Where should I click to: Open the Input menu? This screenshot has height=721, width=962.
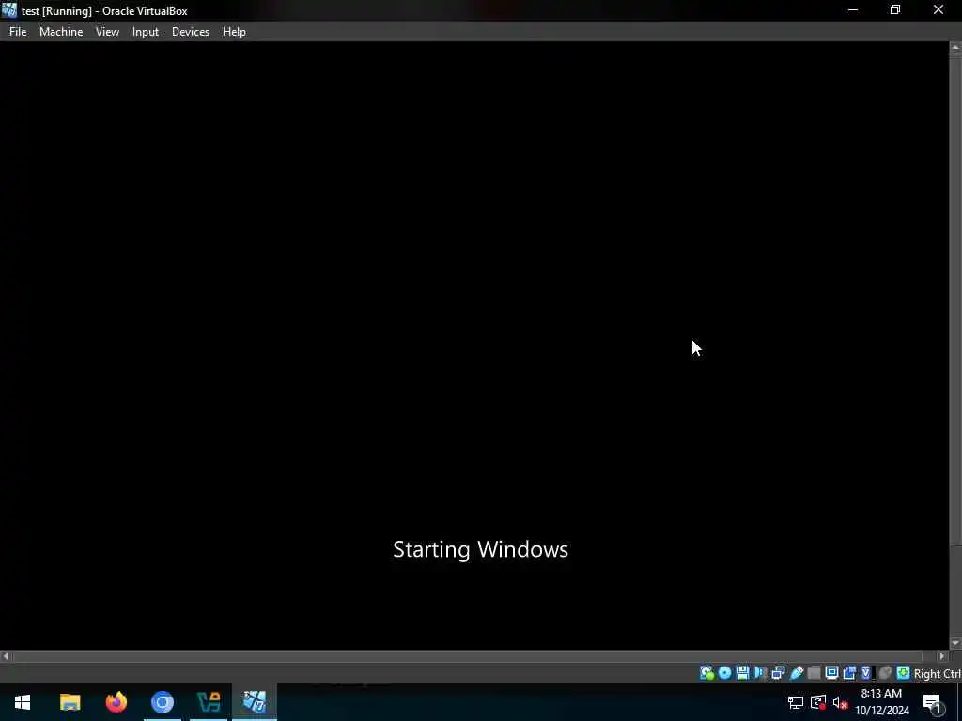click(146, 32)
